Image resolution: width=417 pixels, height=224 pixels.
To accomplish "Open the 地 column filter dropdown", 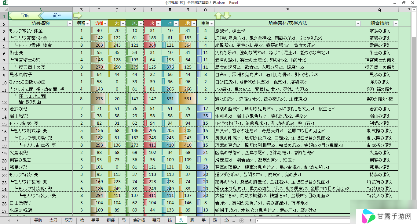I will (194, 23).
